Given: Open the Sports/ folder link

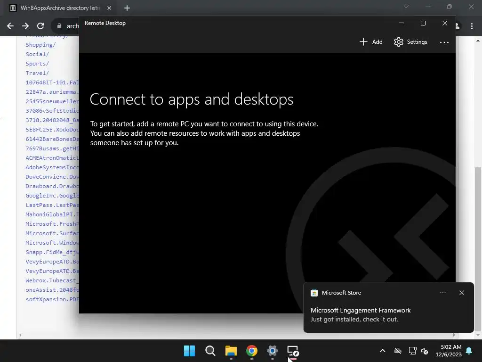Looking at the screenshot, I should 37,64.
